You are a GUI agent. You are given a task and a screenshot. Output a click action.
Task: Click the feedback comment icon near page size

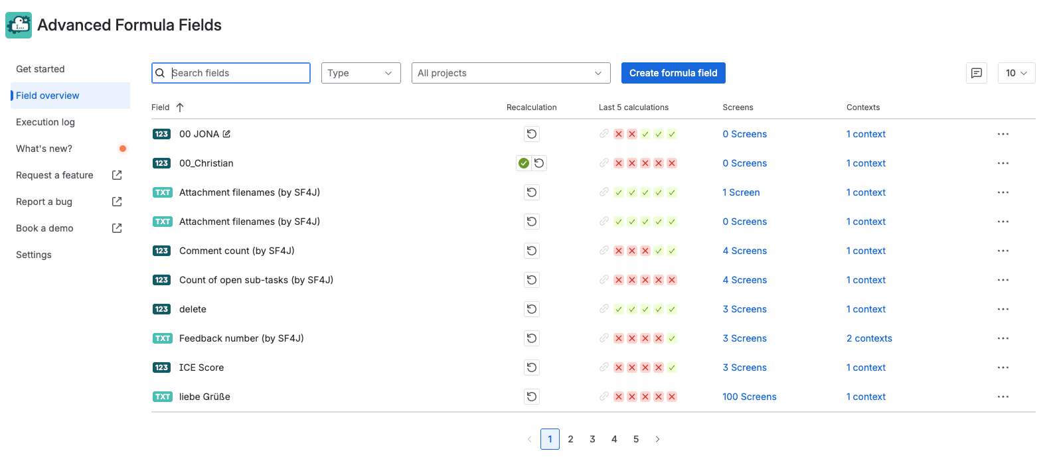point(976,73)
